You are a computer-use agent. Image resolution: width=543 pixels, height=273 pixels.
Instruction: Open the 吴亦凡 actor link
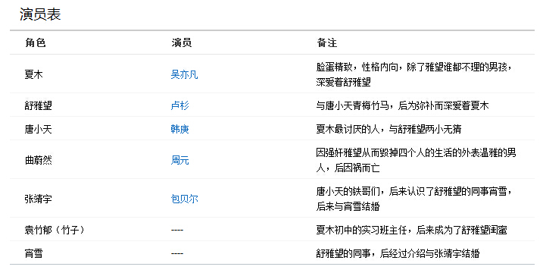pos(184,74)
